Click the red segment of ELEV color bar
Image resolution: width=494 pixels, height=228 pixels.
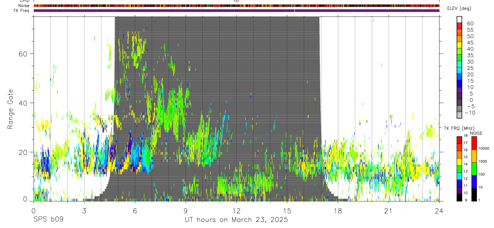[459, 25]
